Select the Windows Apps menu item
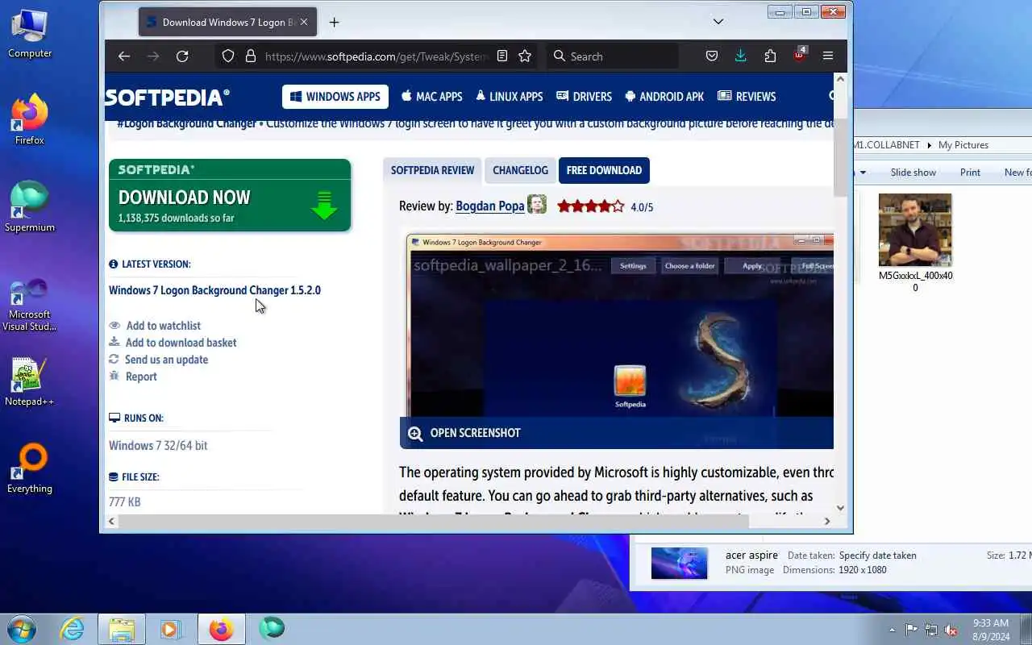Viewport: 1032px width, 645px height. coord(335,97)
